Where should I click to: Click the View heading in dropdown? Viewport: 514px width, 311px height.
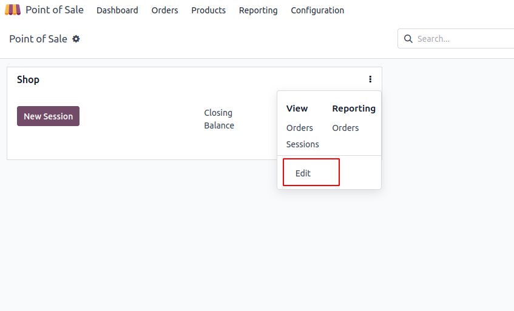pyautogui.click(x=297, y=109)
